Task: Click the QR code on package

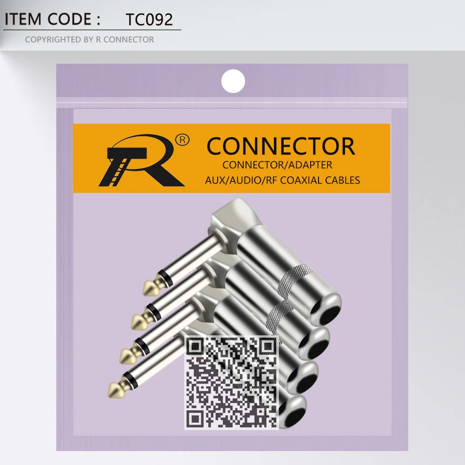Action: (x=232, y=383)
